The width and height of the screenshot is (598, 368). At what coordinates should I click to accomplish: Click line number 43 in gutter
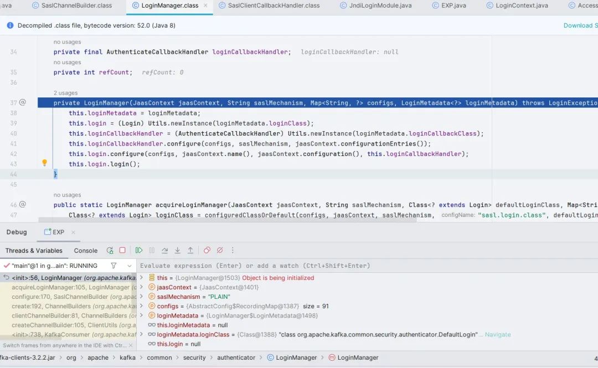tap(14, 164)
